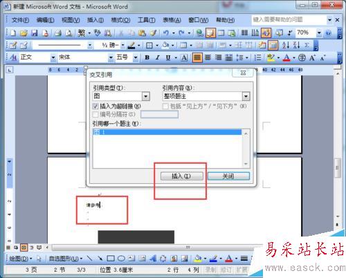Open the font 宋体 dropdown
346x278 pixels.
[x=111, y=57]
